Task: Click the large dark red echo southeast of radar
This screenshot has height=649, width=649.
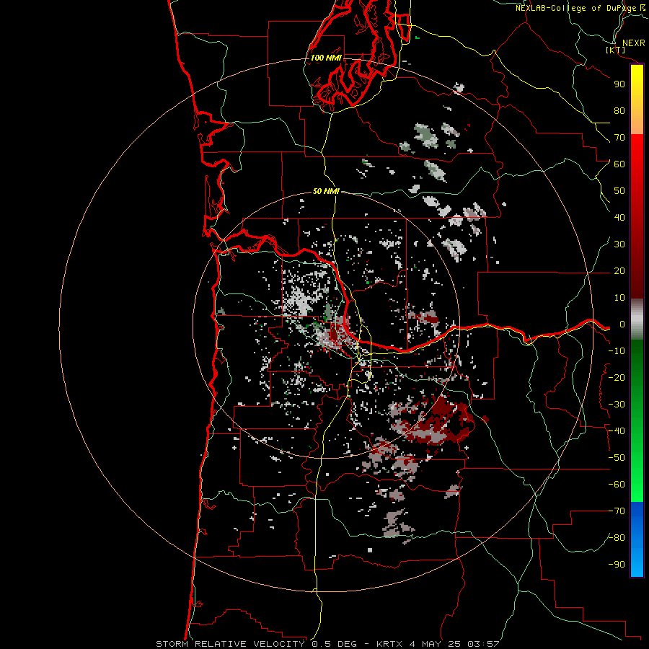Action: tap(441, 420)
